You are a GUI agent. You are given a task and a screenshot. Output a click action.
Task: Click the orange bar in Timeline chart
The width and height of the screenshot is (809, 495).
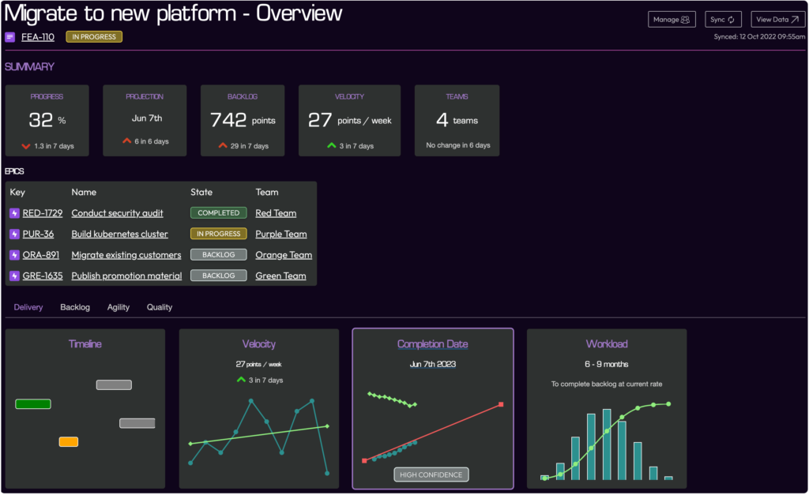pos(69,442)
